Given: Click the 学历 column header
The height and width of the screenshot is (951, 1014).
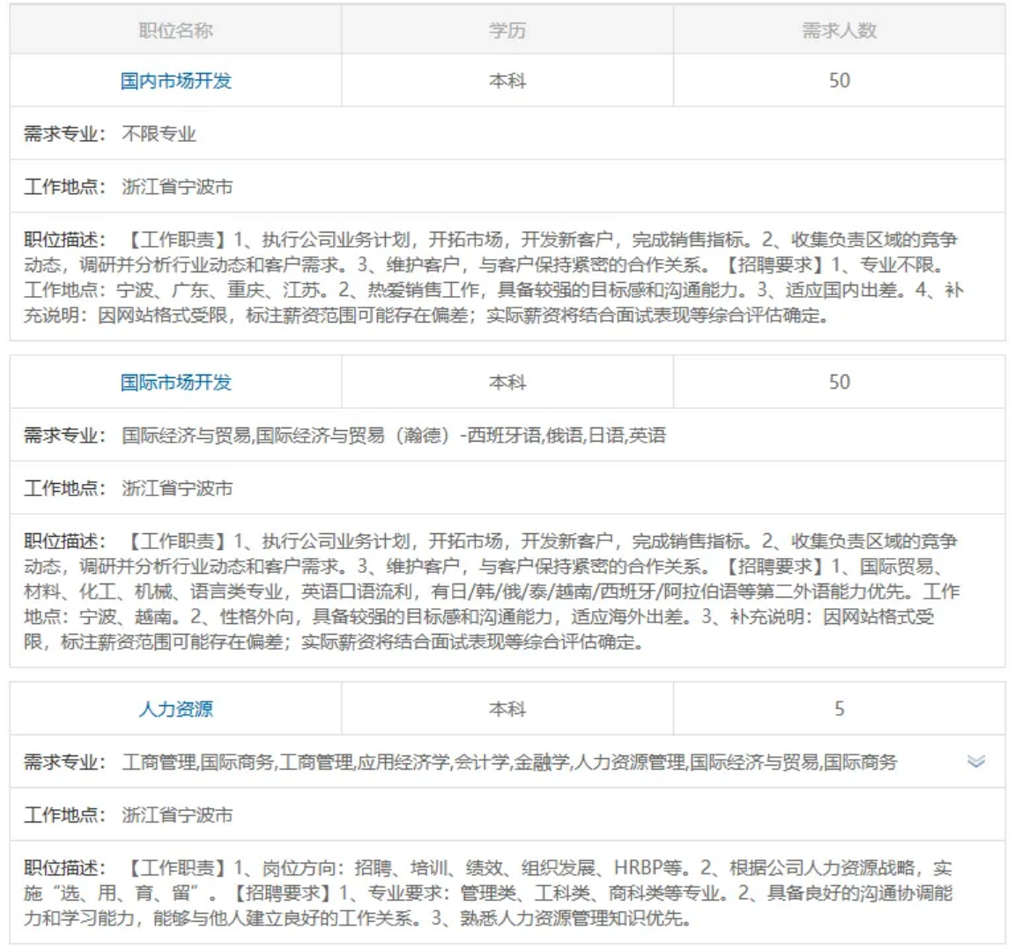Looking at the screenshot, I should tap(507, 31).
